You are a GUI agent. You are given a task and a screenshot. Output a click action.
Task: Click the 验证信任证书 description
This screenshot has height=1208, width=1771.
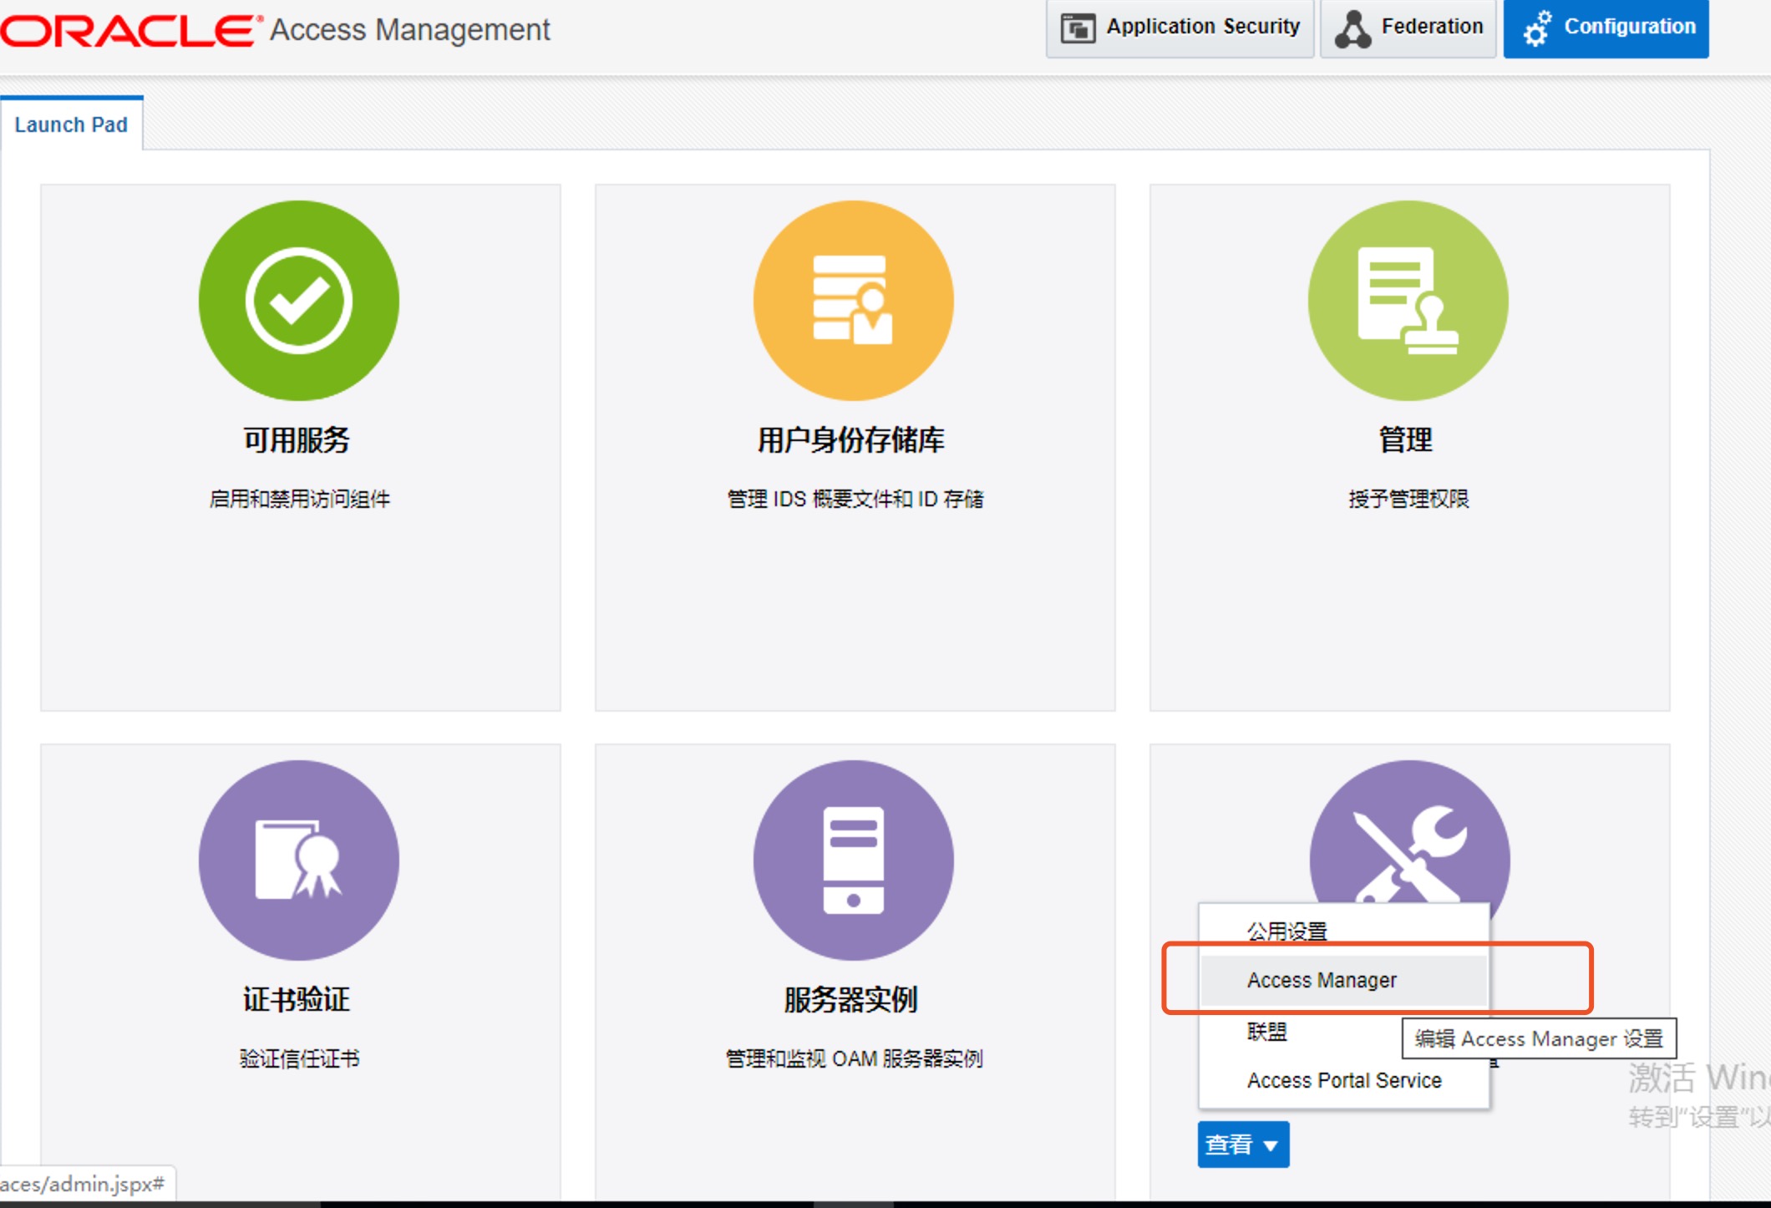point(299,1058)
